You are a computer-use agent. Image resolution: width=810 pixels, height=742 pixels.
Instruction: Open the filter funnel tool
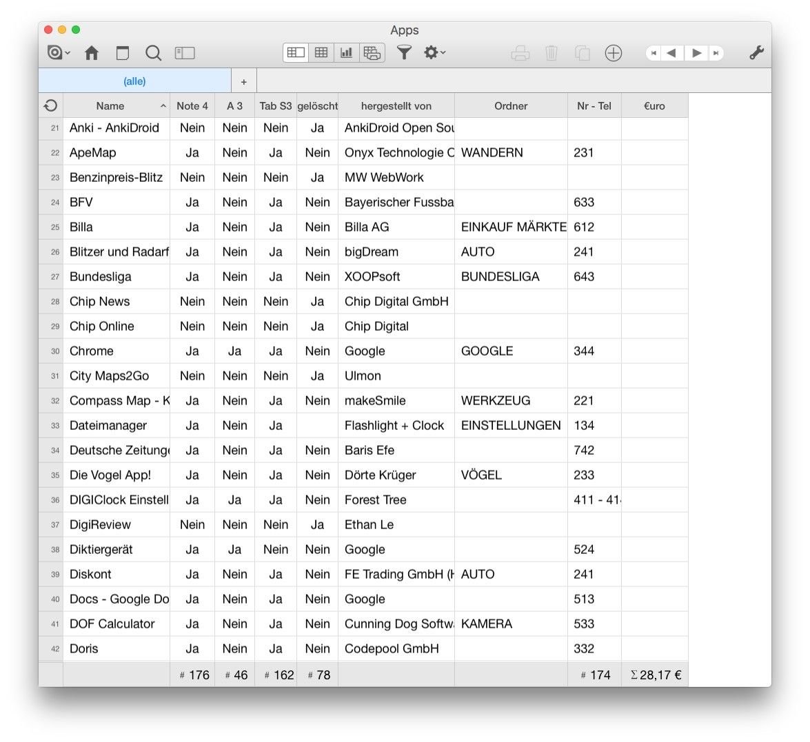coord(404,52)
